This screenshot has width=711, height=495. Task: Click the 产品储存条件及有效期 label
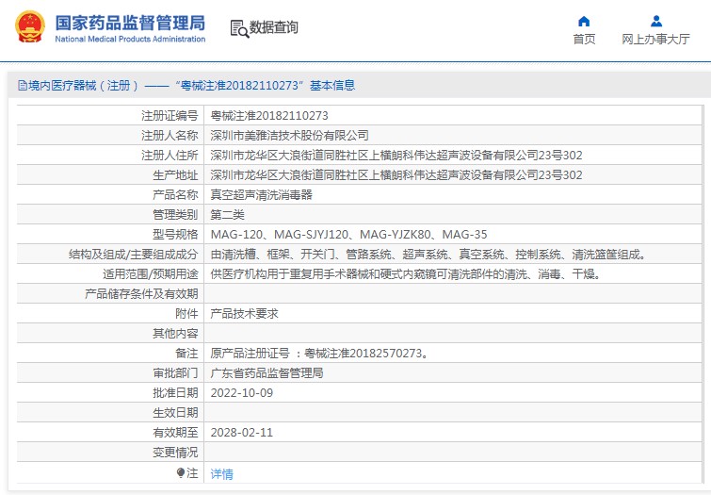point(141,294)
